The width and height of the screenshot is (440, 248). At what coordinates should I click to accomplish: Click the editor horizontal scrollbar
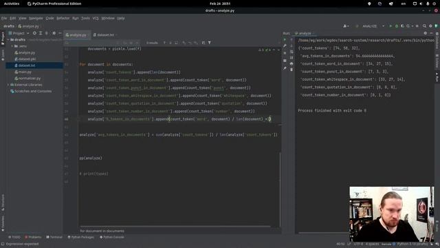click(x=175, y=226)
